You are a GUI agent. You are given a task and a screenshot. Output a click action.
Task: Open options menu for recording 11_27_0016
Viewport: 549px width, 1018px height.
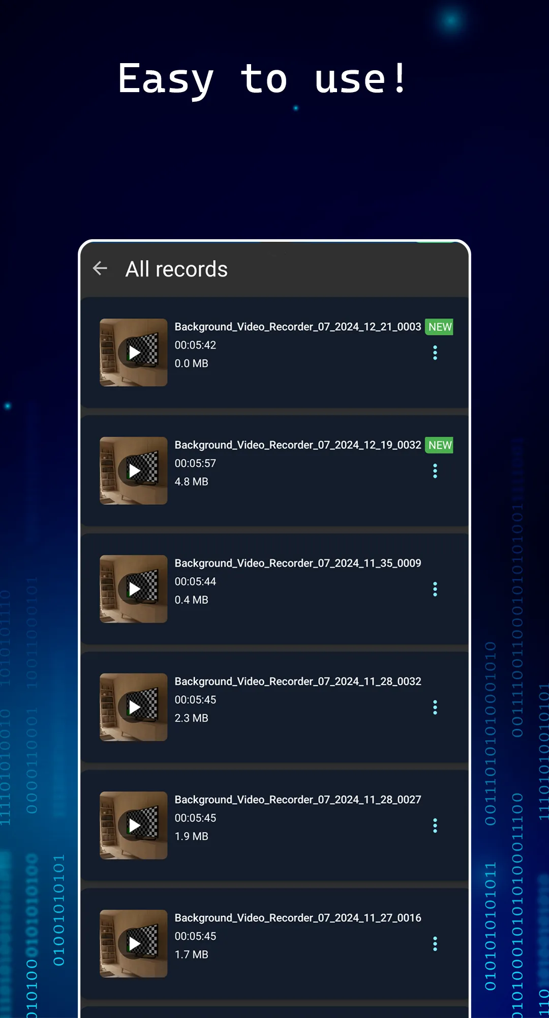[435, 944]
